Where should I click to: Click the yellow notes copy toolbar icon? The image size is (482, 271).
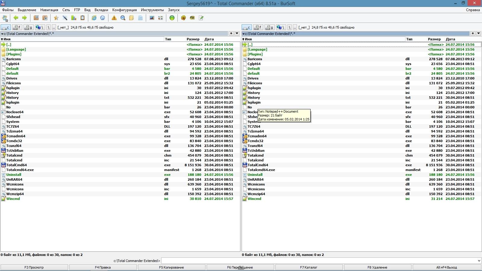[132, 18]
